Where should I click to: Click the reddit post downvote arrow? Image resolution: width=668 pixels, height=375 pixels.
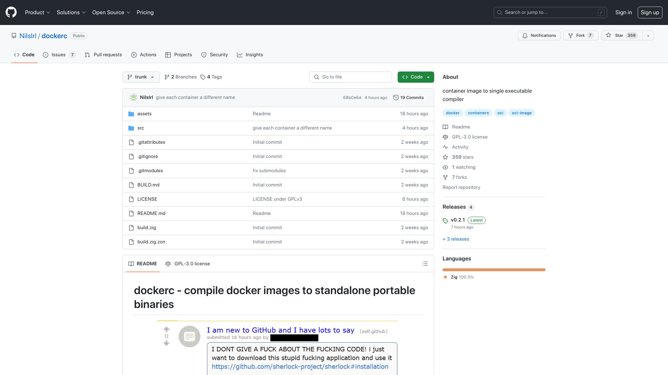click(x=166, y=343)
